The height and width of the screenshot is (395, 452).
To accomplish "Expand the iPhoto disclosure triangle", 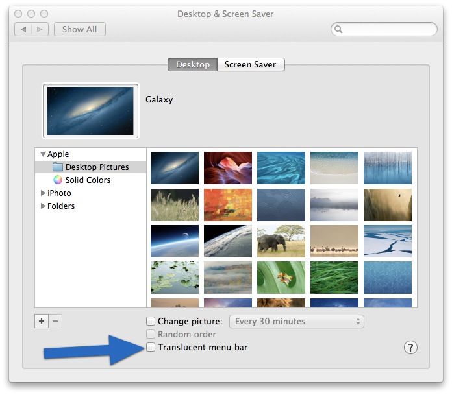I will pos(43,193).
